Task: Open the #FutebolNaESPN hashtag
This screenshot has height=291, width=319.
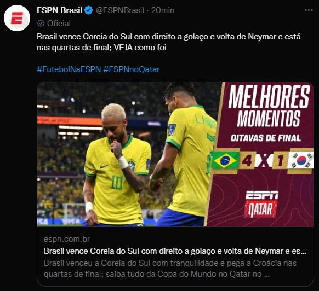Action: coord(69,69)
